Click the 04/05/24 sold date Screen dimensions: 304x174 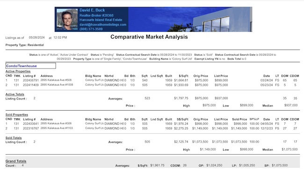pos(267,124)
